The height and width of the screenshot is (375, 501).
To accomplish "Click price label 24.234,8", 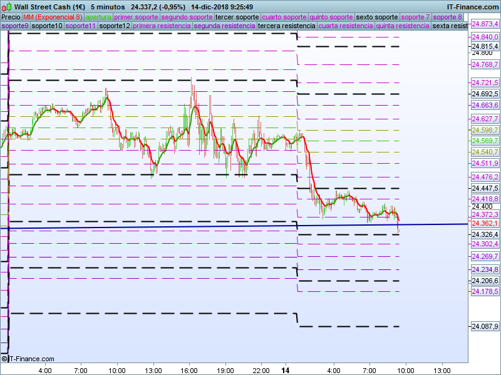I will (x=485, y=270).
